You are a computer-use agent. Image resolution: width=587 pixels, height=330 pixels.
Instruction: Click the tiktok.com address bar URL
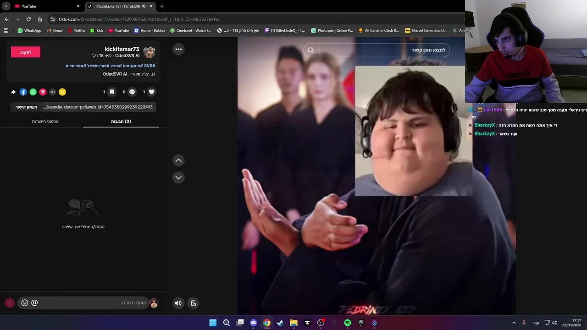pos(139,19)
